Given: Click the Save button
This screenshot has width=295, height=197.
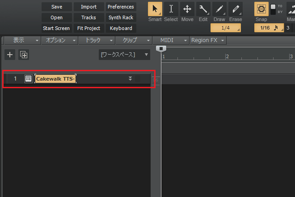Looking at the screenshot, I should 57,7.
